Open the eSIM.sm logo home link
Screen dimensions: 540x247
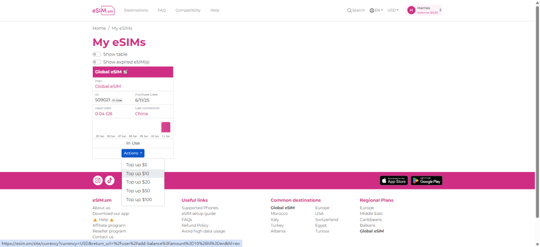click(103, 11)
